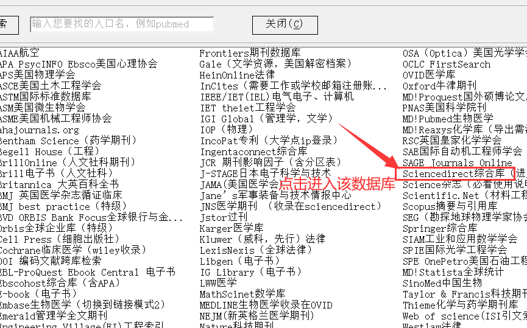Open IOP（物理）entry
The width and height of the screenshot is (527, 328).
click(227, 130)
